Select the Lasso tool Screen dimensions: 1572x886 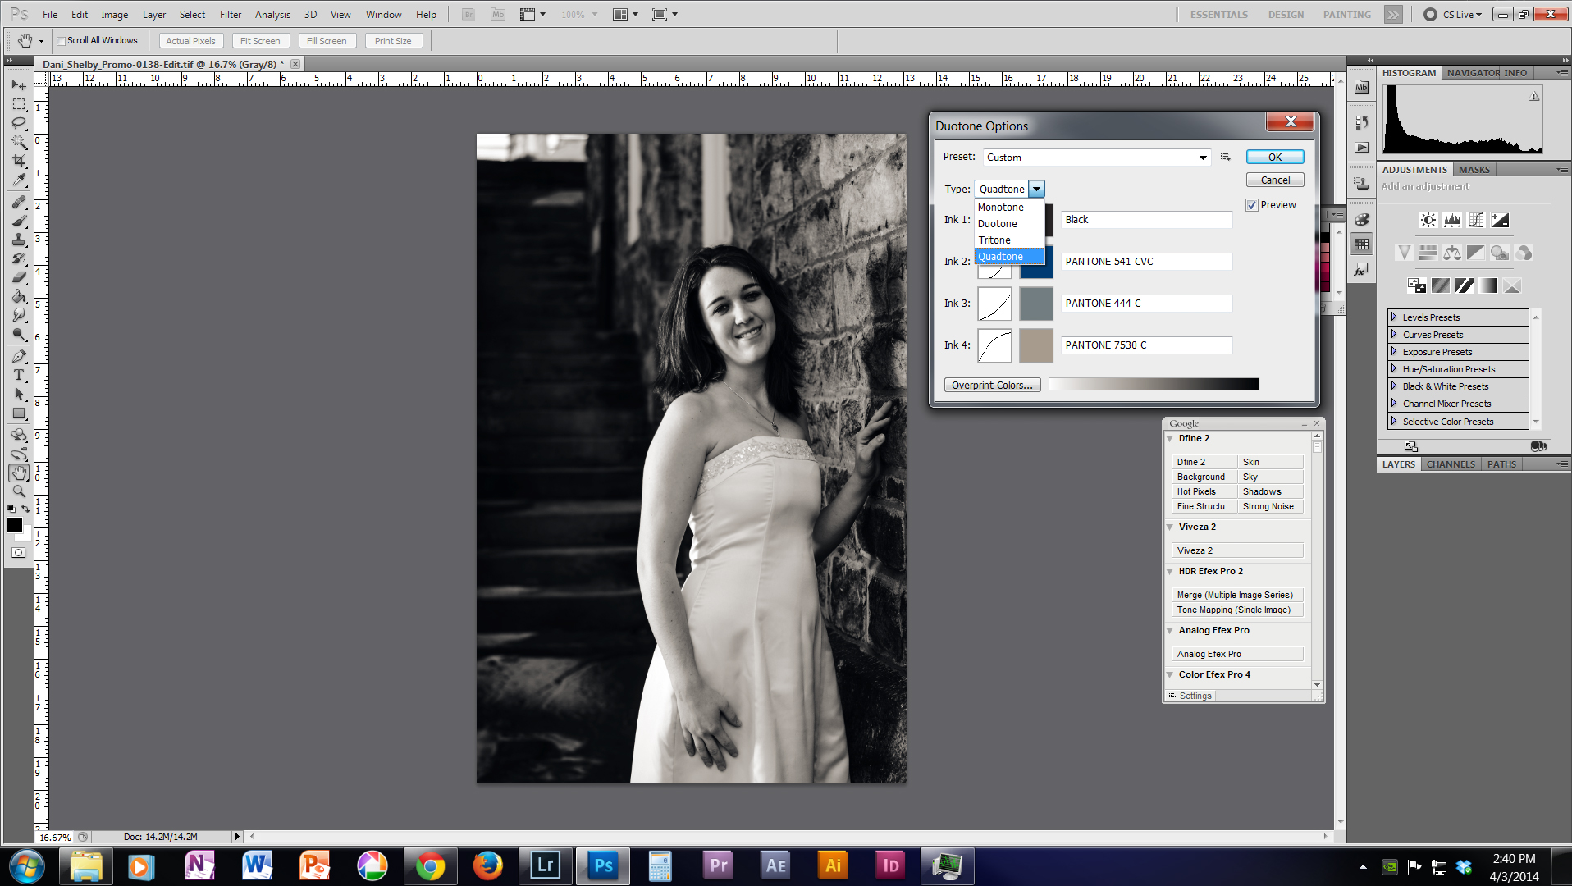tap(19, 123)
